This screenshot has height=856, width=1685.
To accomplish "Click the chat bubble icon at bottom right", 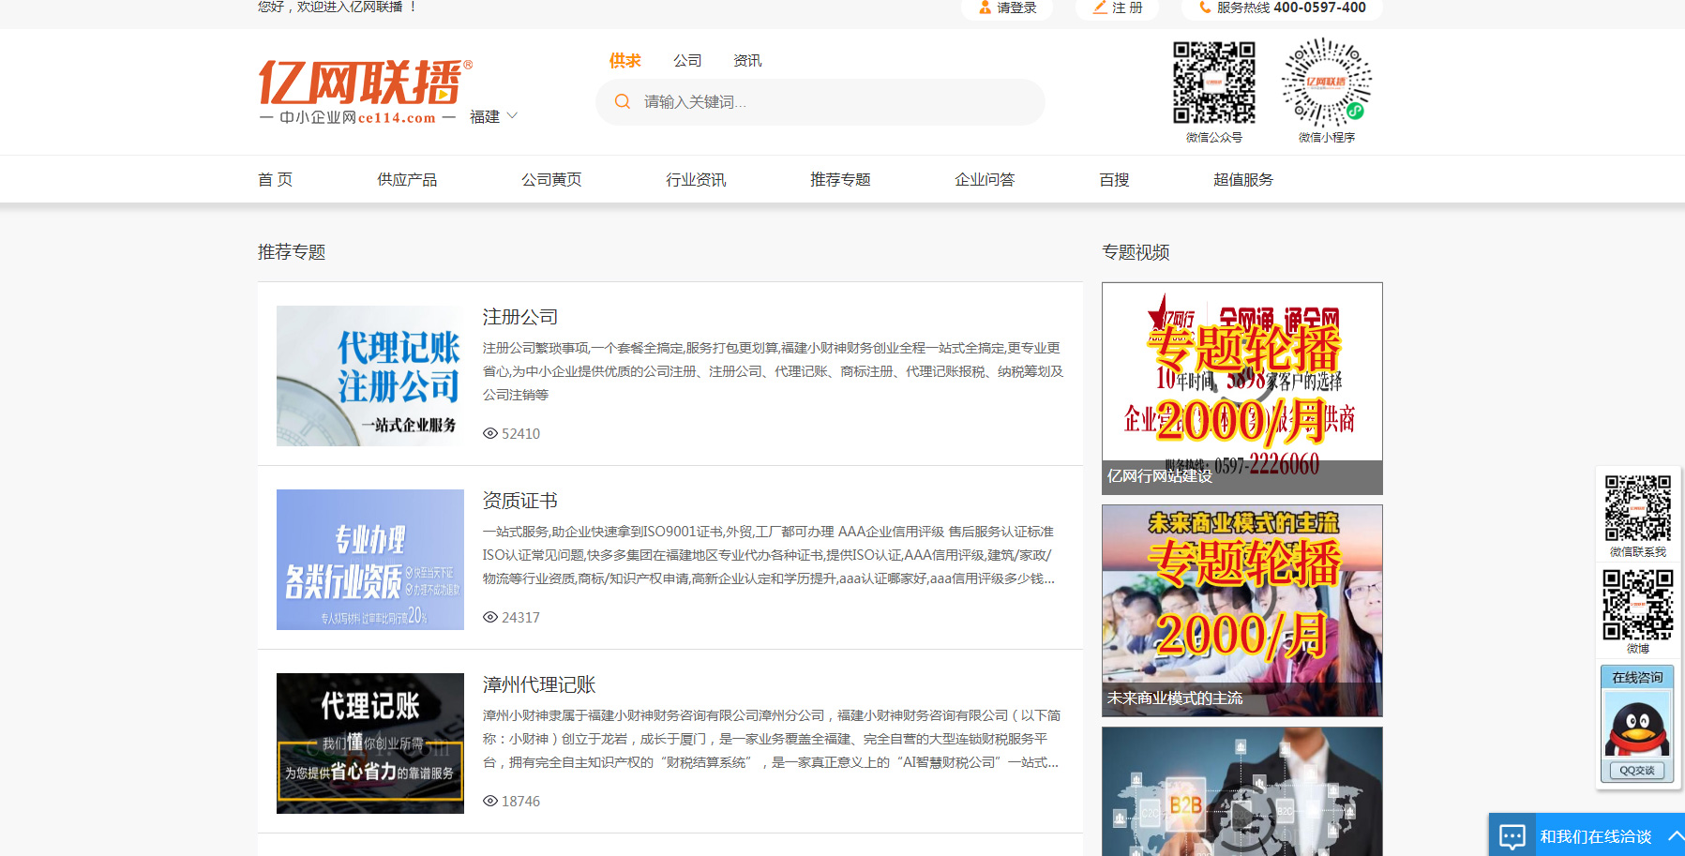I will (x=1512, y=836).
